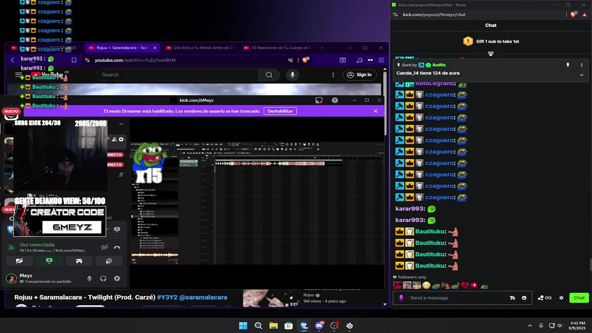Open YouTube settings three-dot menu
The image size is (592, 333).
coord(333,75)
